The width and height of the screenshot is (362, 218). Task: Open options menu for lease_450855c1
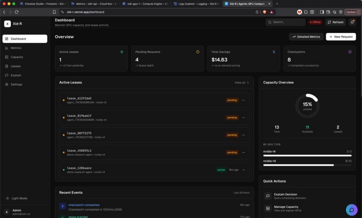243,152
